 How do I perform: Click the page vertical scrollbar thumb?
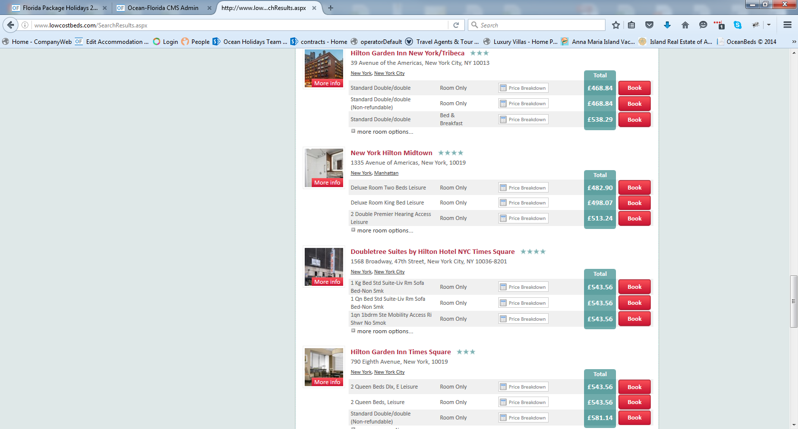794,301
